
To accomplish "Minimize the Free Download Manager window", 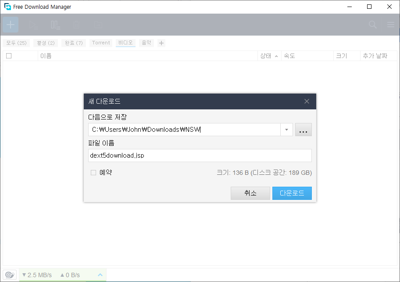I will (350, 7).
